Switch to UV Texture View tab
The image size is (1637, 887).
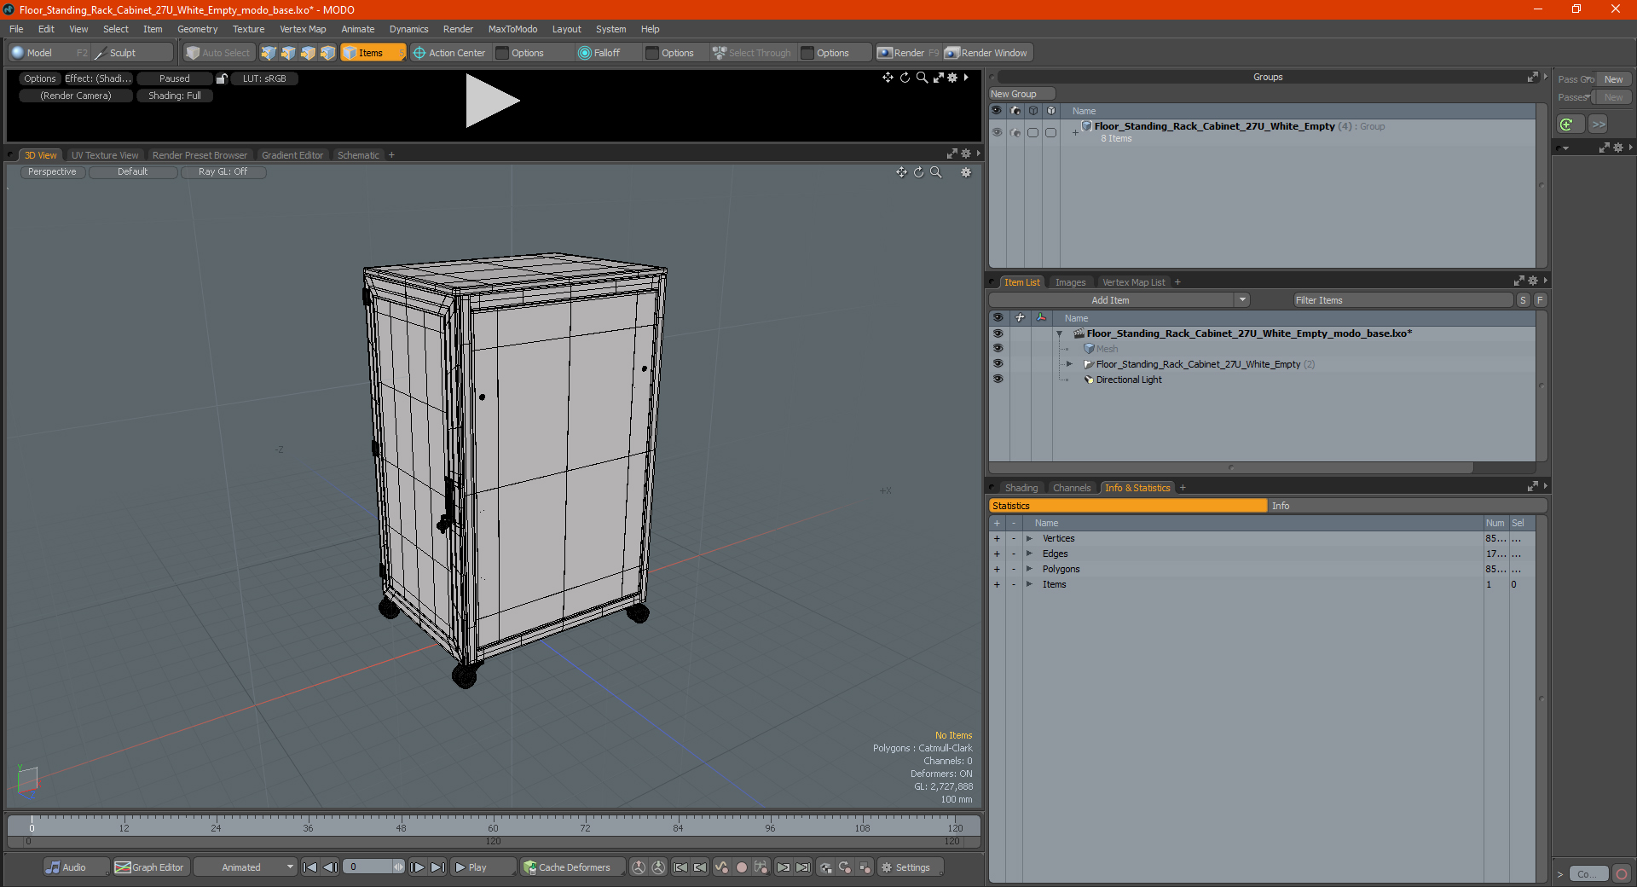pyautogui.click(x=104, y=155)
